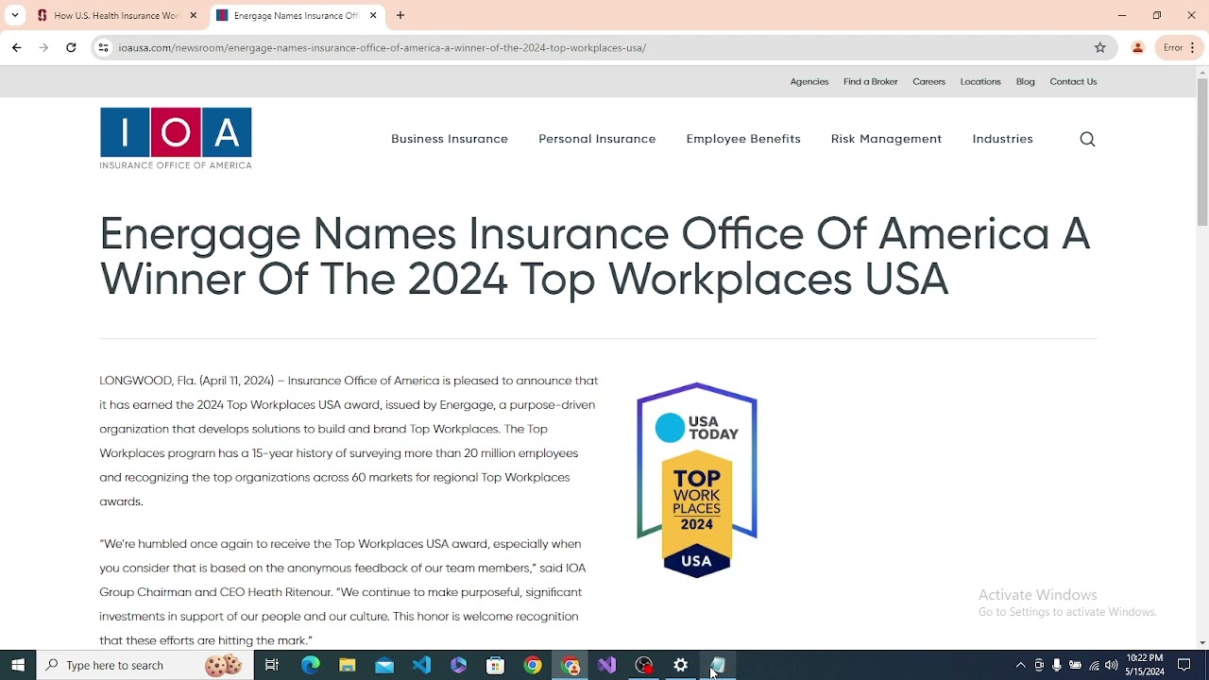The height and width of the screenshot is (680, 1209).
Task: Click the browser forward arrow
Action: click(43, 47)
